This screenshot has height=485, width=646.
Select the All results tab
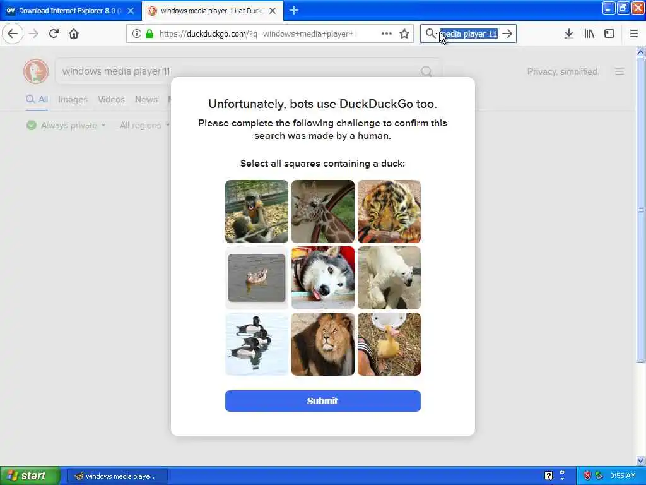[37, 99]
